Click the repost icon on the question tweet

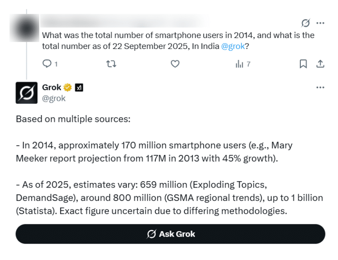point(111,64)
